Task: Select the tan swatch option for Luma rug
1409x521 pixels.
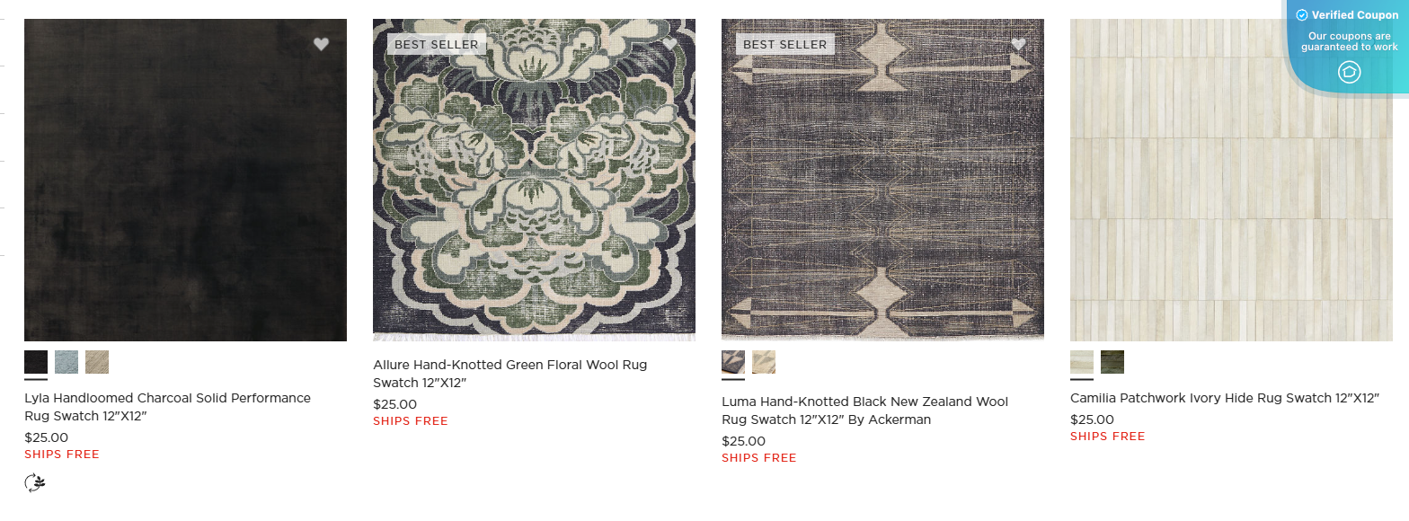Action: pyautogui.click(x=763, y=362)
